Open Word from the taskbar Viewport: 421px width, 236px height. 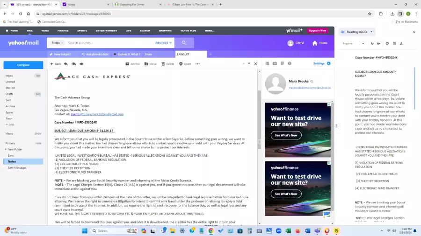[x=308, y=231]
